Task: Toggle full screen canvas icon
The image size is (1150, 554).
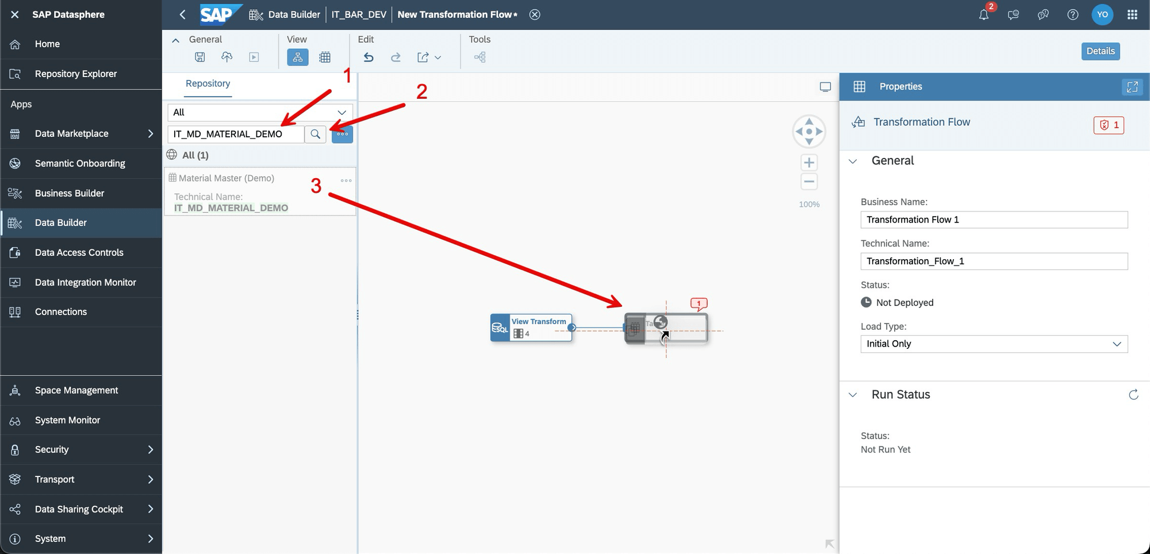Action: pyautogui.click(x=825, y=87)
